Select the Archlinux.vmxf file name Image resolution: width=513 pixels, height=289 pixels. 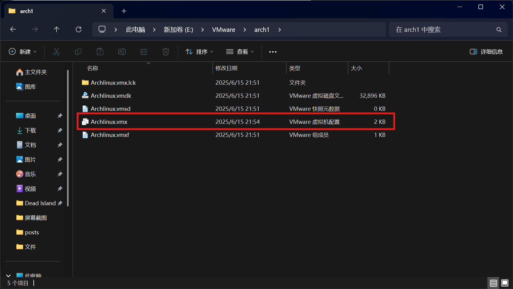click(x=110, y=135)
